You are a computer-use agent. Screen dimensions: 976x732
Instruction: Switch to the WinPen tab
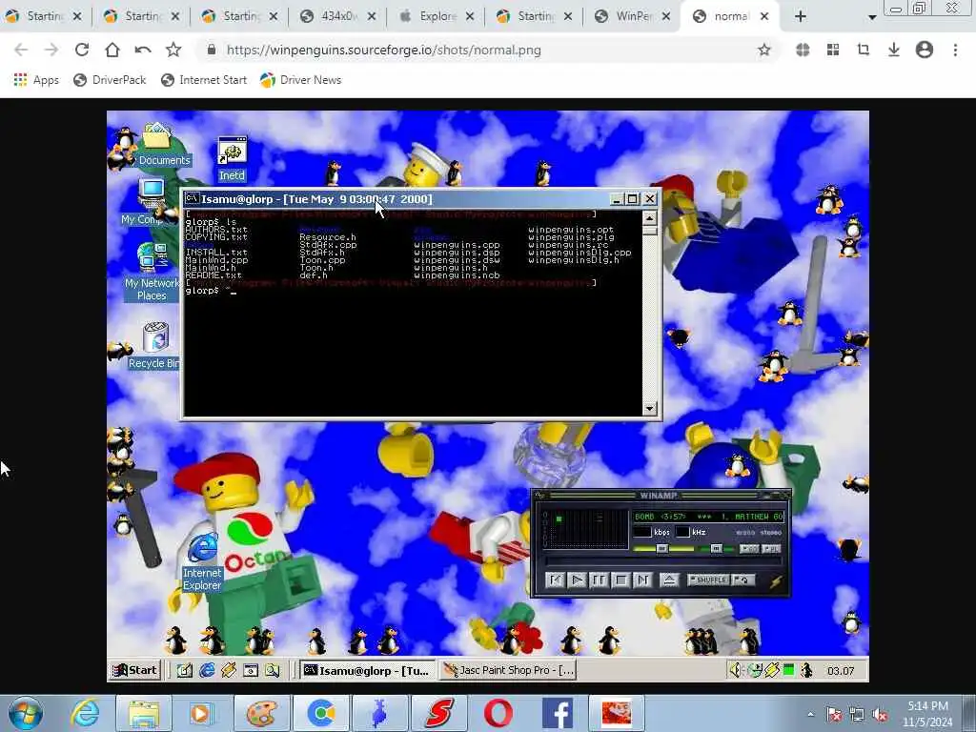click(x=633, y=16)
